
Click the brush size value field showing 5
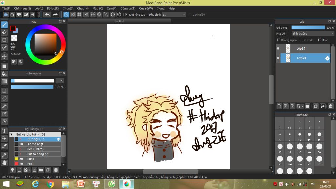click(x=60, y=81)
